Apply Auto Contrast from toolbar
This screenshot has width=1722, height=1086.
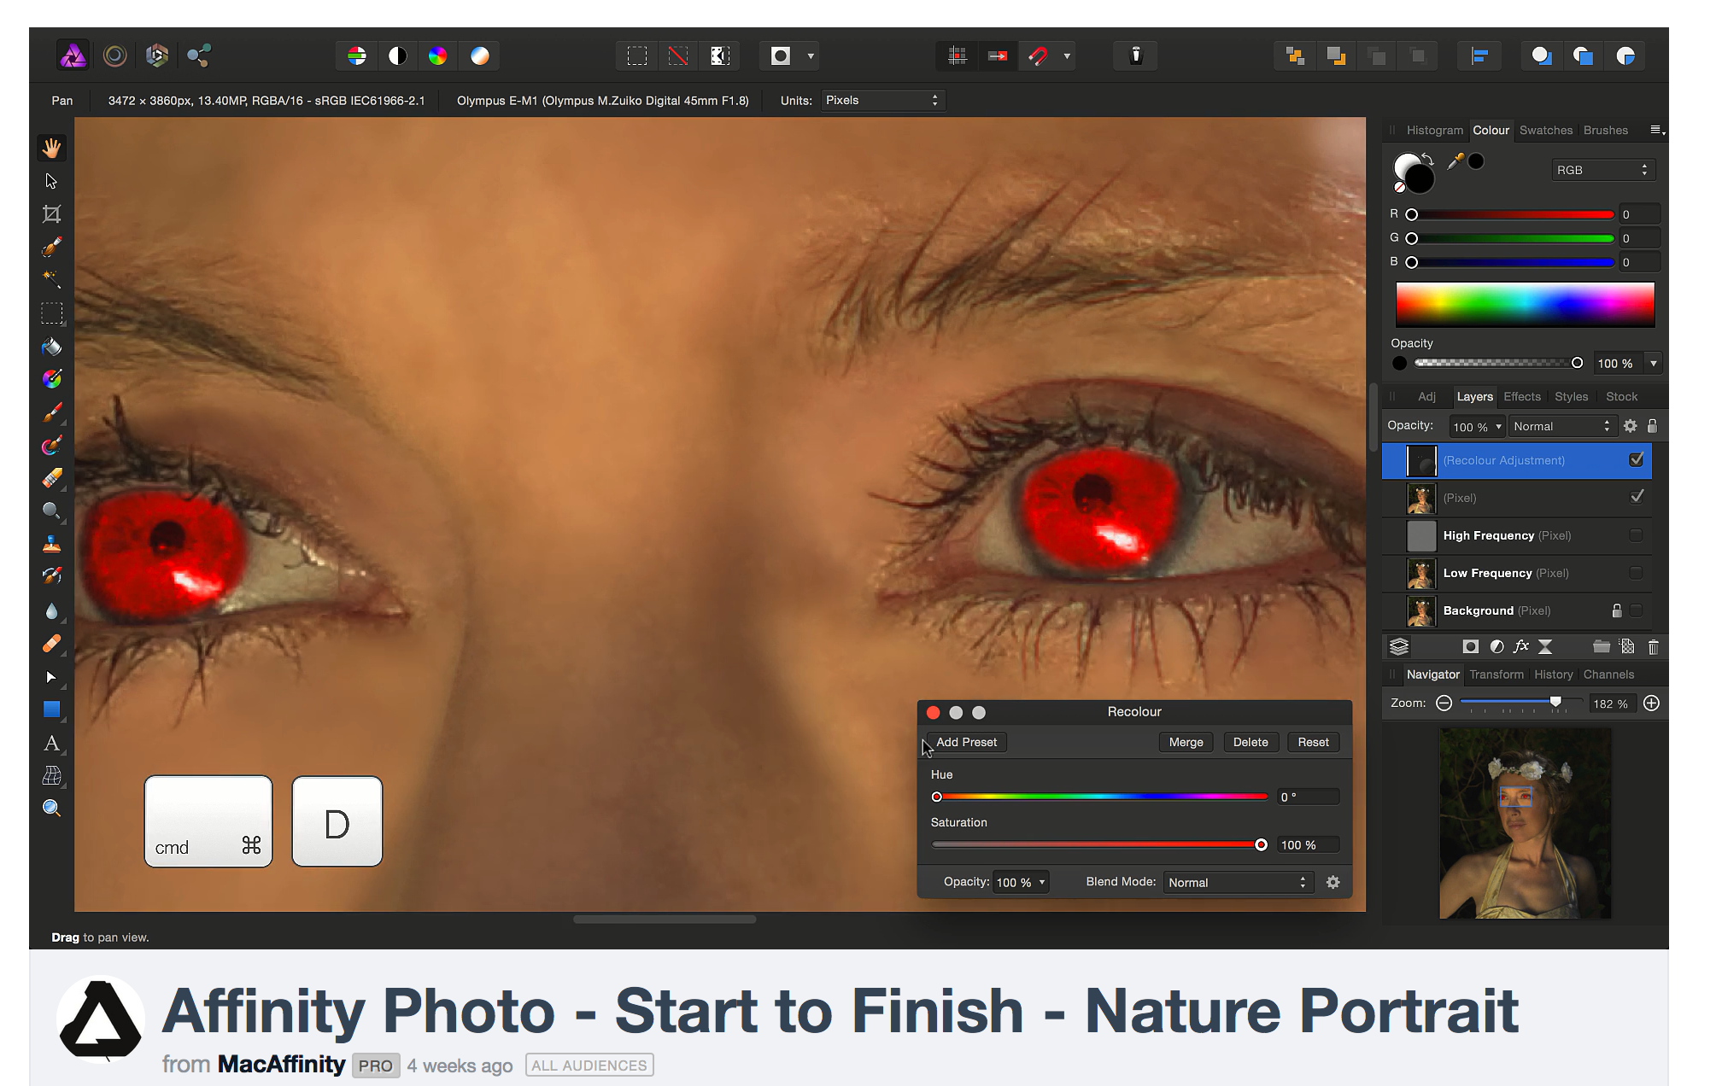click(398, 56)
